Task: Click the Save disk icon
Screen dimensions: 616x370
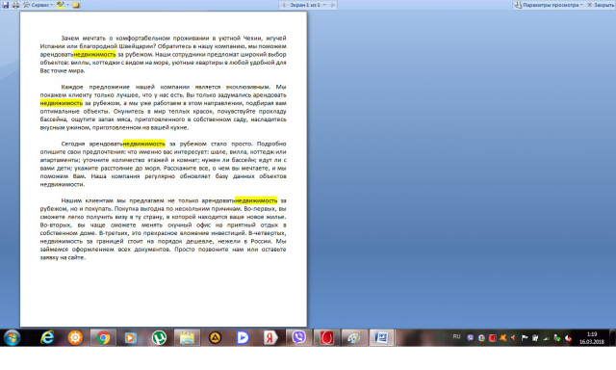Action: click(5, 5)
